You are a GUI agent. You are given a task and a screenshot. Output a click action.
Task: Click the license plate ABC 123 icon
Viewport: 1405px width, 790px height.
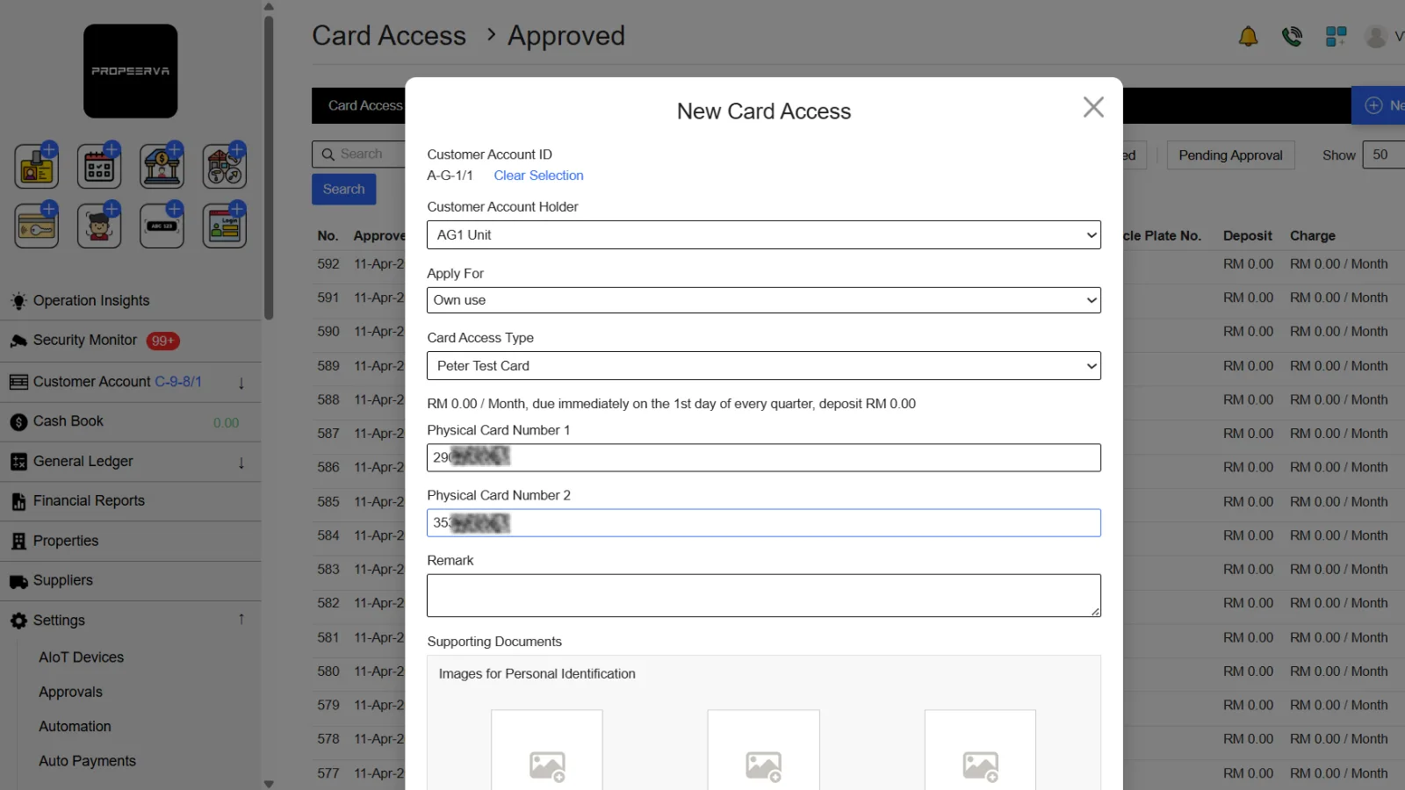[162, 226]
